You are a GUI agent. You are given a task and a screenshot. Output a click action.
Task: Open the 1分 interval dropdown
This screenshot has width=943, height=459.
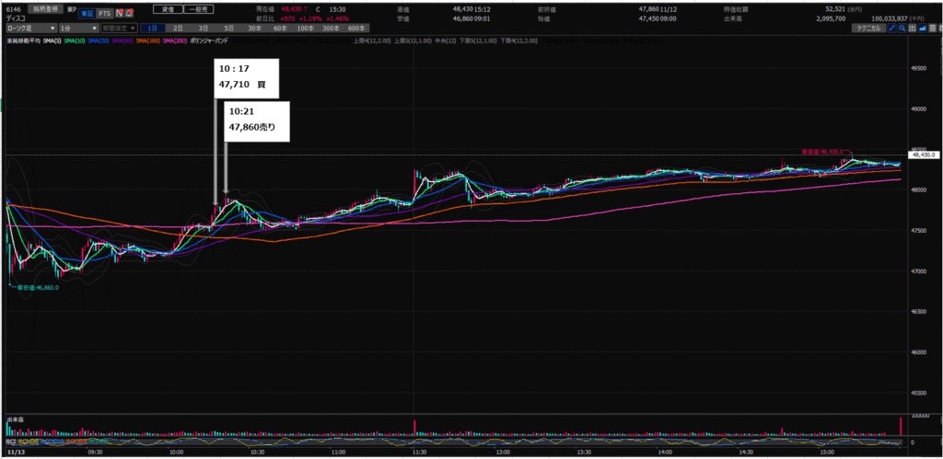pos(78,29)
